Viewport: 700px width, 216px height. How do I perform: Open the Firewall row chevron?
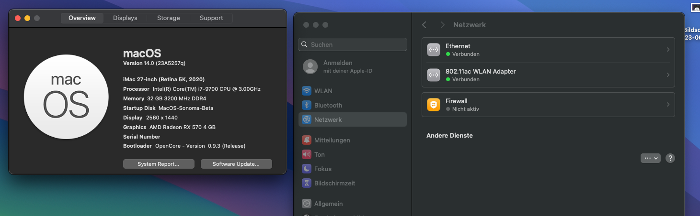(668, 105)
